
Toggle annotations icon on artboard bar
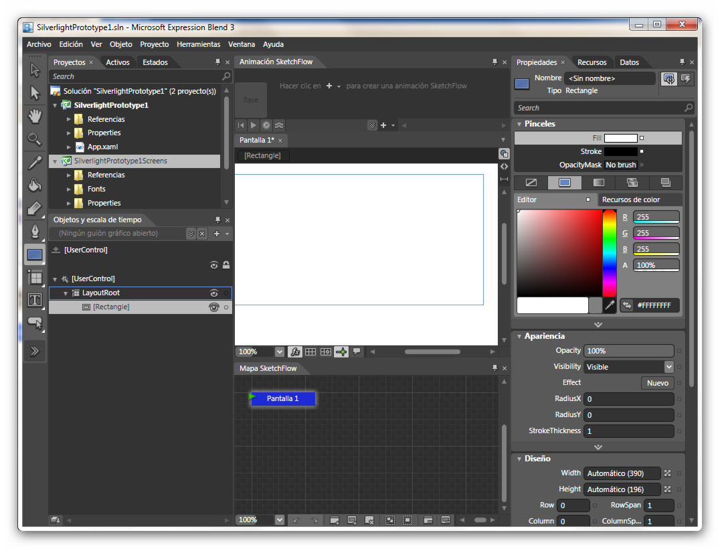[x=357, y=352]
